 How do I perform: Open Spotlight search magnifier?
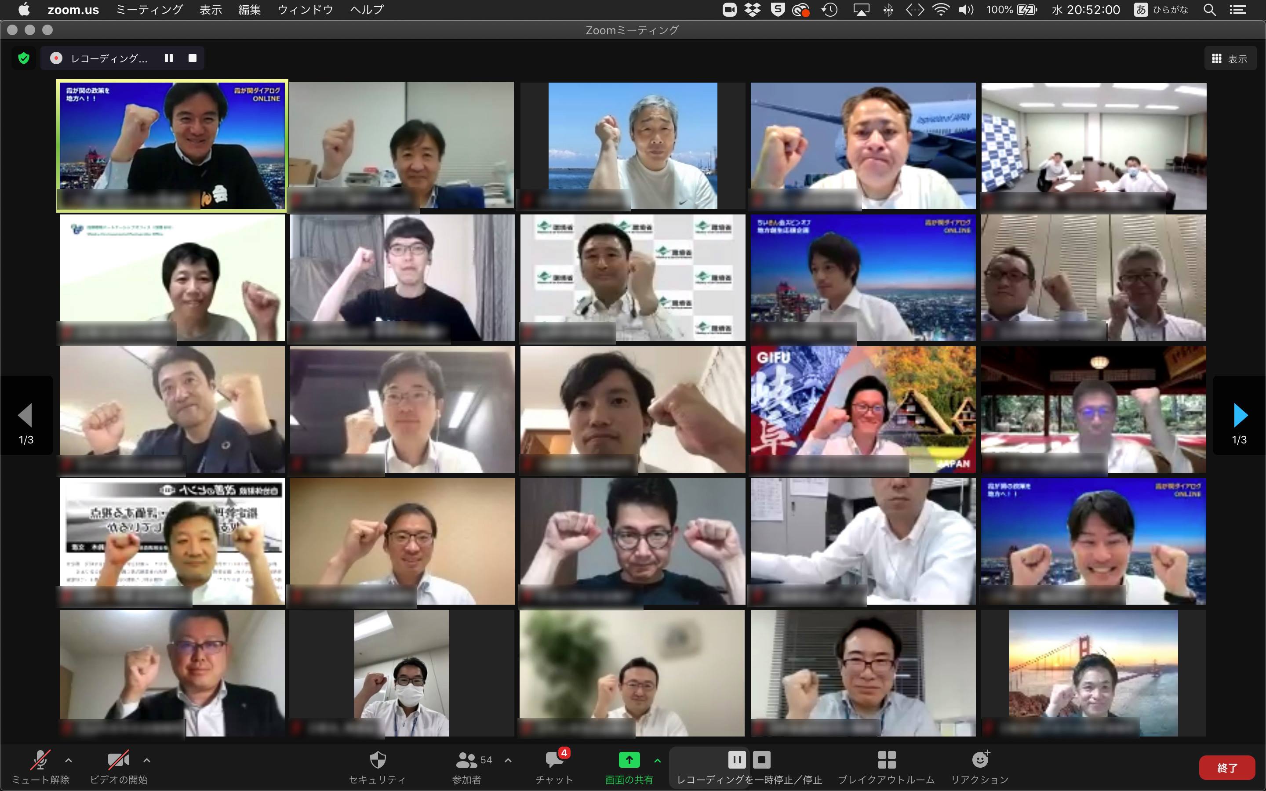point(1209,9)
